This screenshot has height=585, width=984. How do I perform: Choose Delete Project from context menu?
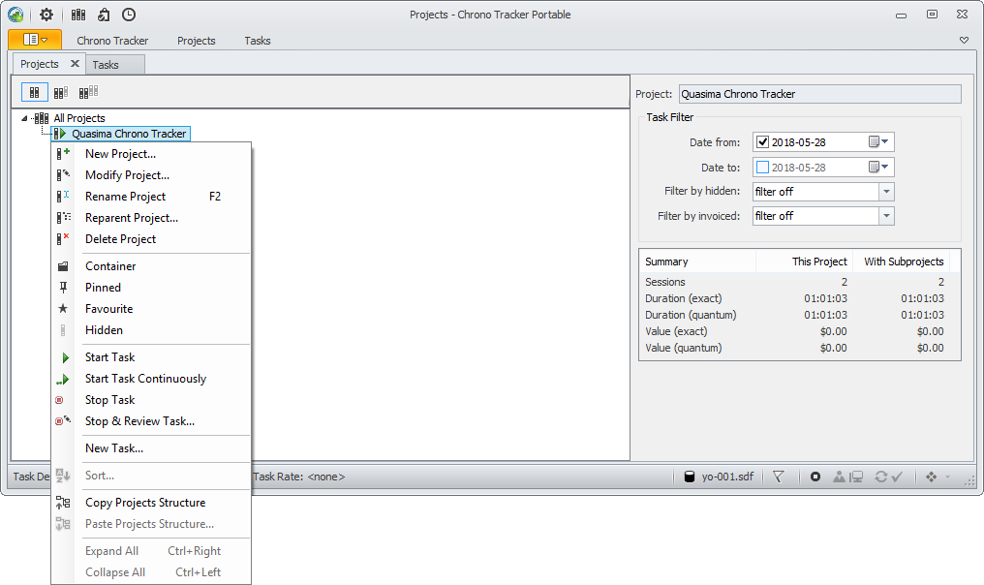coord(151,239)
